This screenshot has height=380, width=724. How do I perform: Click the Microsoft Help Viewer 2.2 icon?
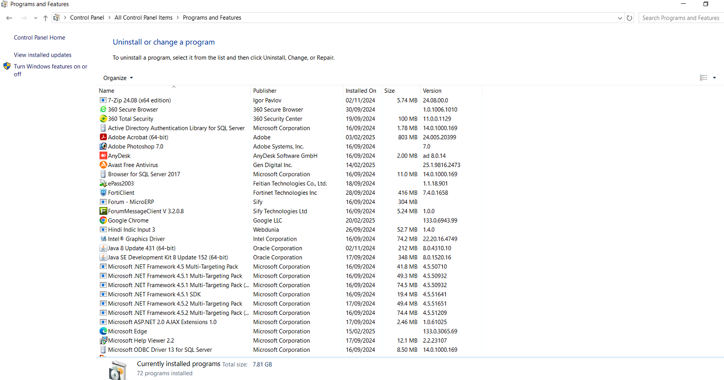[x=103, y=341]
